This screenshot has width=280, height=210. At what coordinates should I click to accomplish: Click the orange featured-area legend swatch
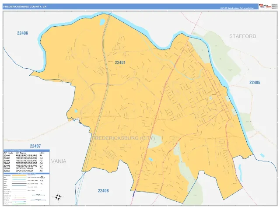tap(19, 175)
